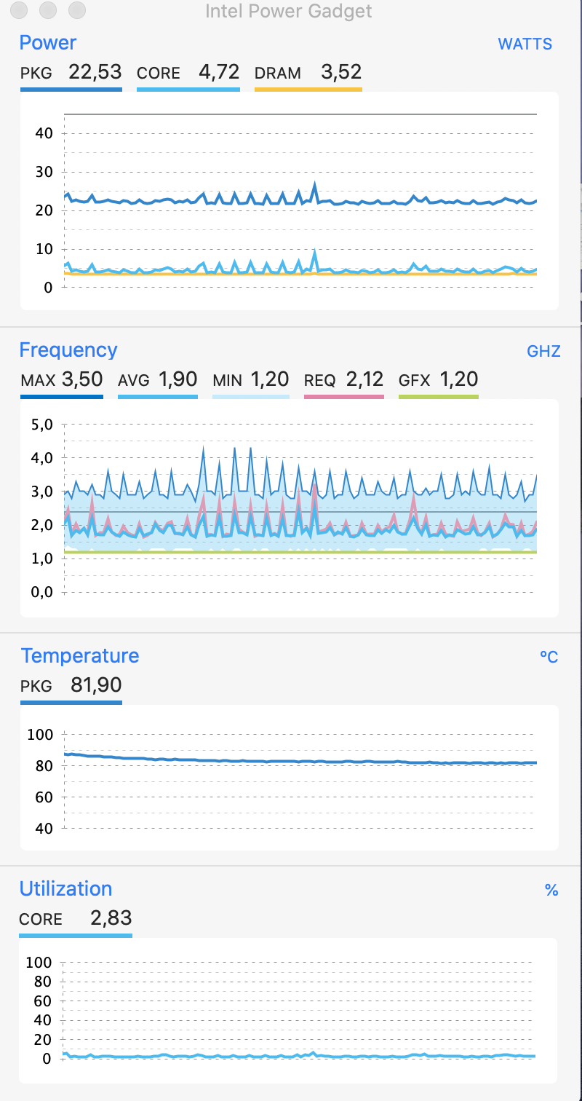Click the dark blue PKG power legend bar

71,90
